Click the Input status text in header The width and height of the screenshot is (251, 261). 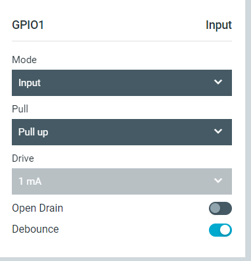pyautogui.click(x=219, y=25)
